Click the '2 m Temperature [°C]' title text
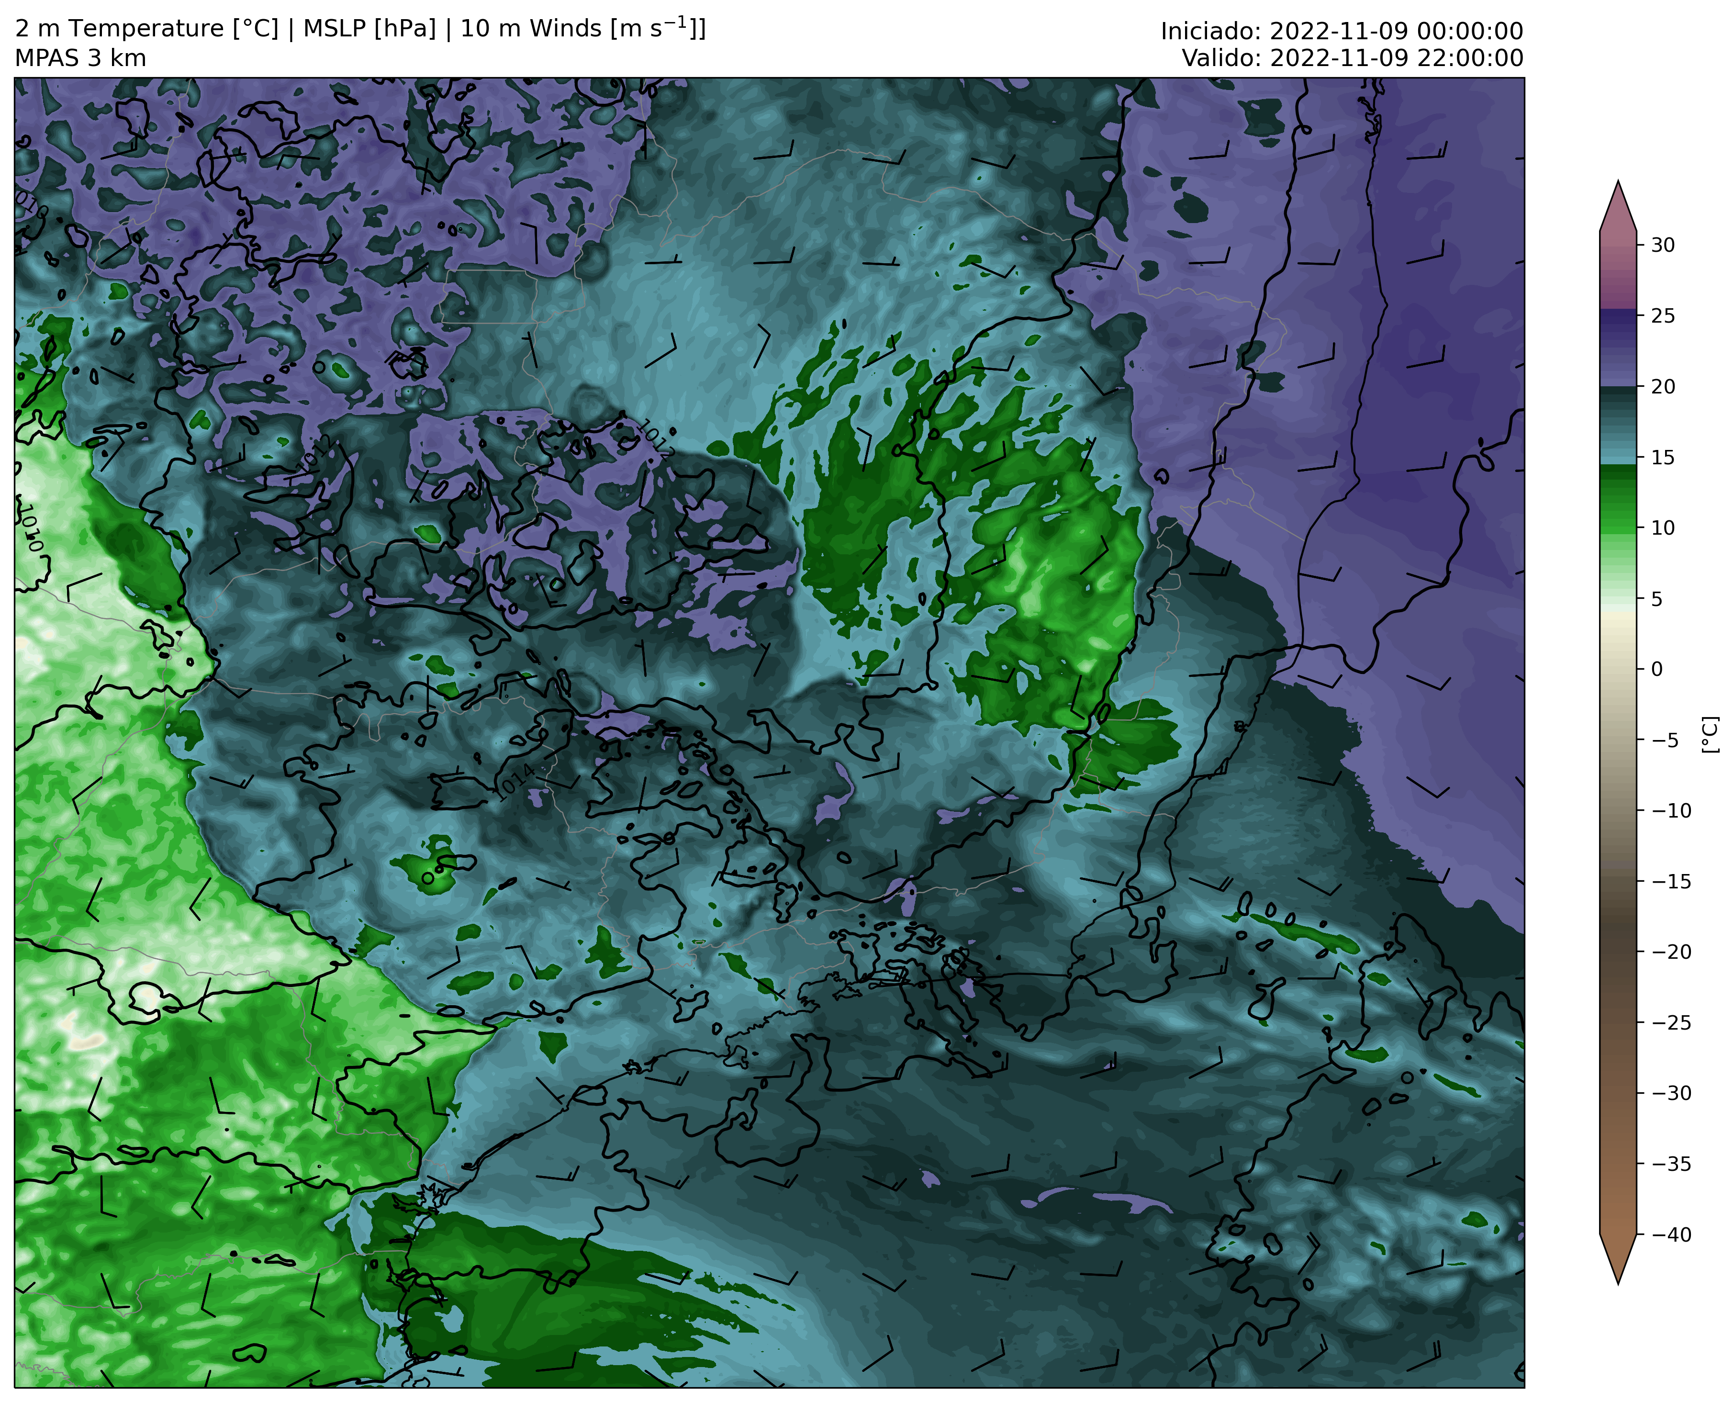 coord(147,28)
